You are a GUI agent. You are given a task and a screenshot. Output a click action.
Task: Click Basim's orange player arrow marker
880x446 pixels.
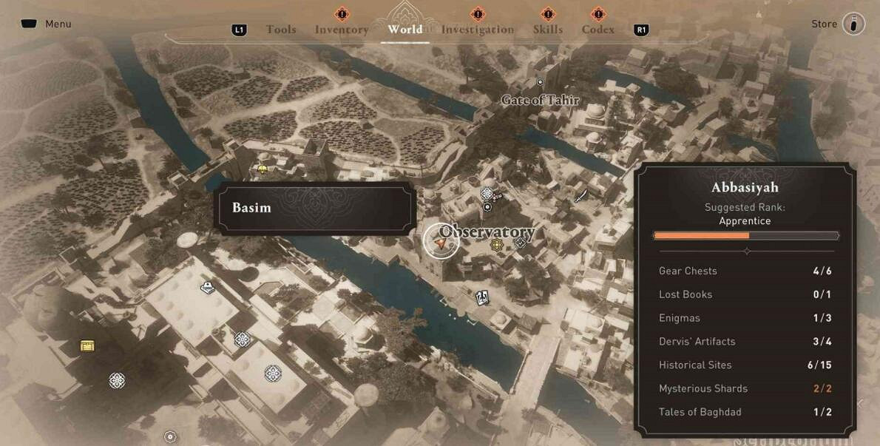pyautogui.click(x=441, y=242)
